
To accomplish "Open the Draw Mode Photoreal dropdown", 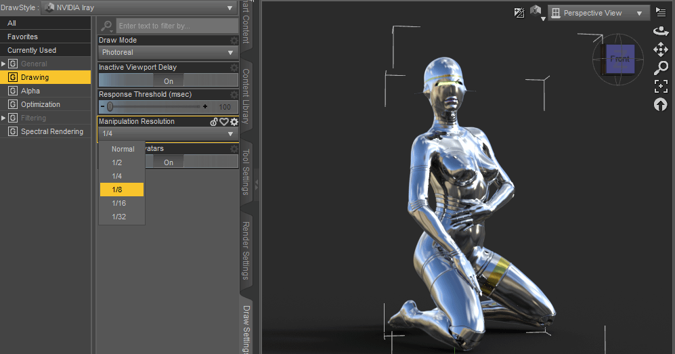I will pyautogui.click(x=168, y=53).
